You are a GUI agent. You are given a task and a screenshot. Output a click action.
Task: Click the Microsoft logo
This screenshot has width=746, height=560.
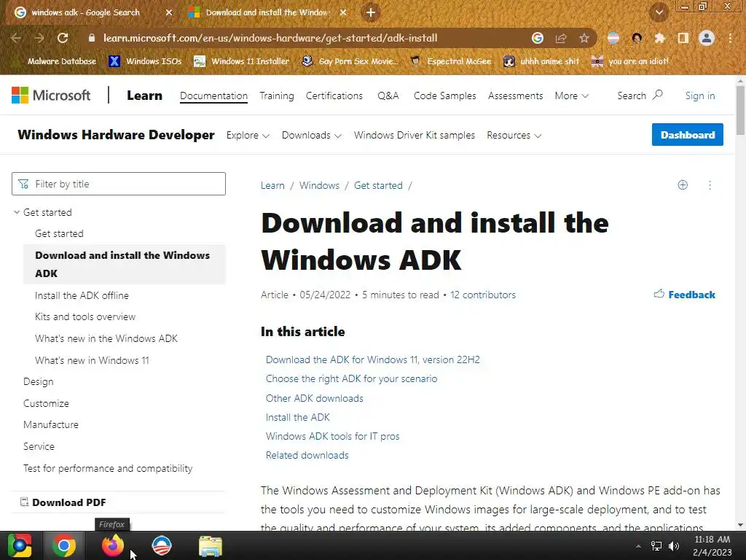51,96
